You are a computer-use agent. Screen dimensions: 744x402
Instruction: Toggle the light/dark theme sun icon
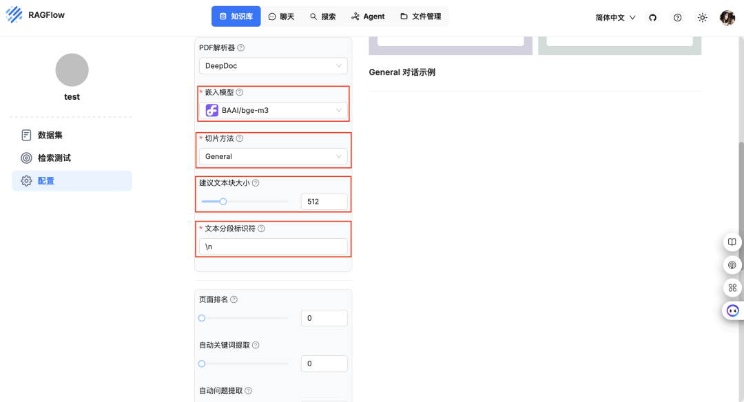coord(702,17)
